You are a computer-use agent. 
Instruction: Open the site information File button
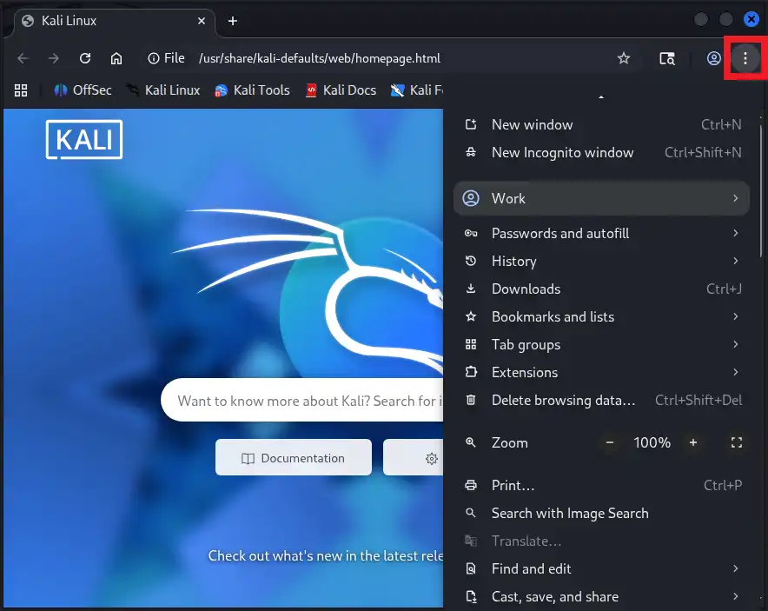(x=166, y=58)
